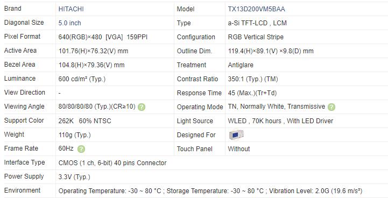
Task: Click the Frame Rate 60Hz help icon
Action: [x=81, y=149]
